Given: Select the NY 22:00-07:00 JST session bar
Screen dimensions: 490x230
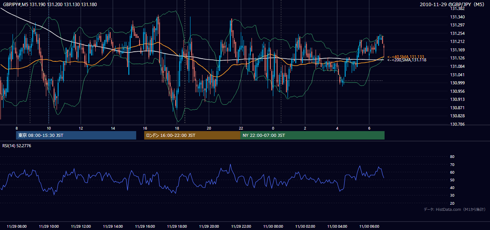Looking at the screenshot, I should click(x=312, y=135).
